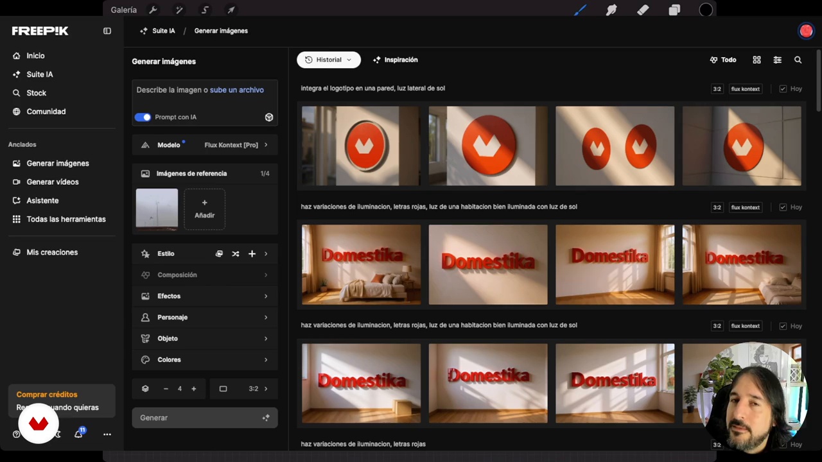Switch to grid view icon

(756, 60)
